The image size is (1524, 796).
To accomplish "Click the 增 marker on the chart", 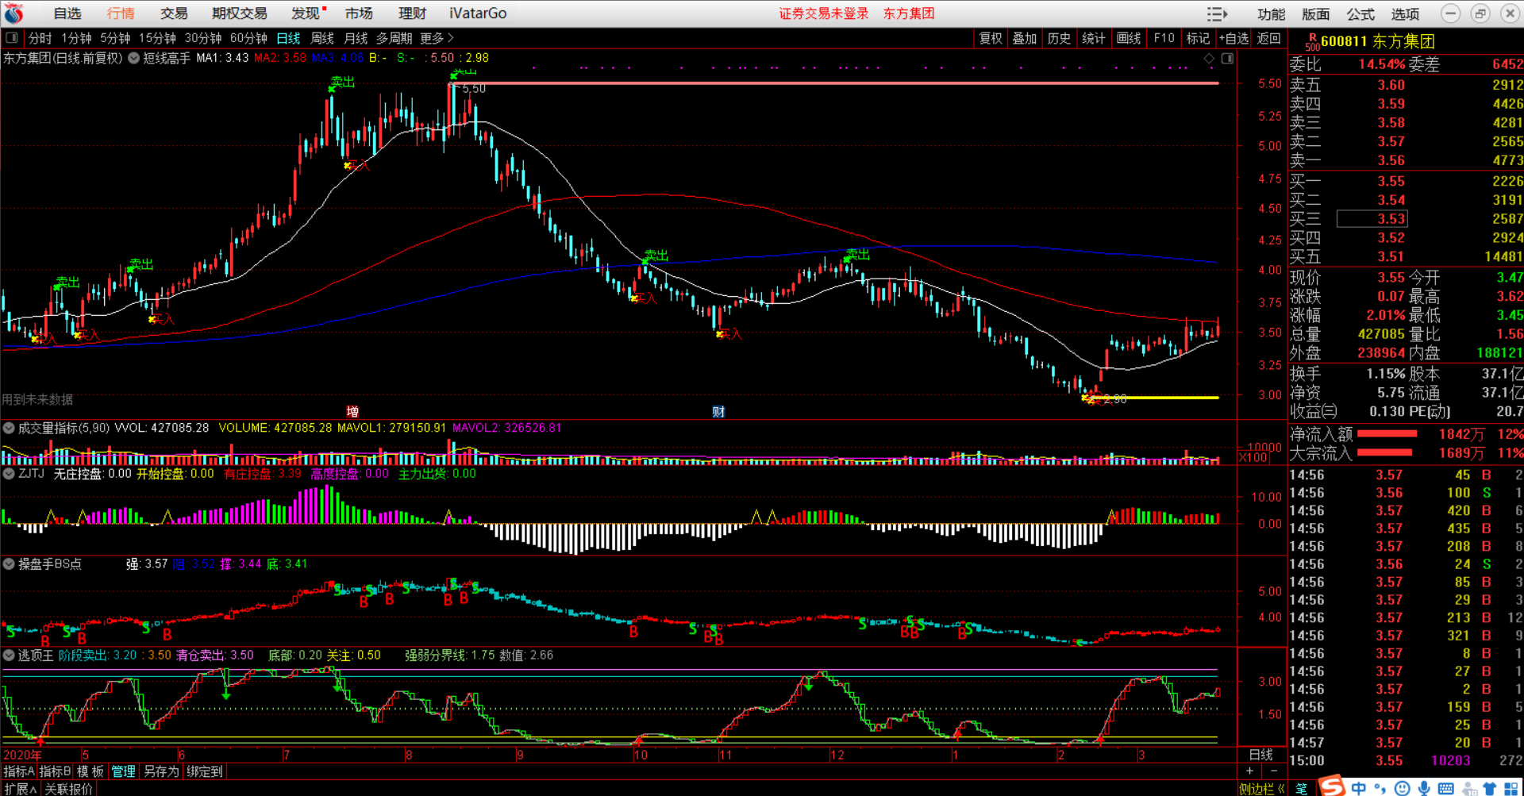I will (352, 411).
